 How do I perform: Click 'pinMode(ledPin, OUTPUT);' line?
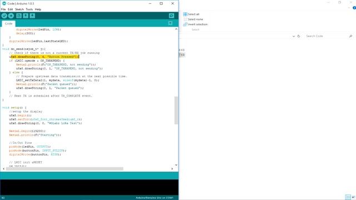tap(30, 147)
